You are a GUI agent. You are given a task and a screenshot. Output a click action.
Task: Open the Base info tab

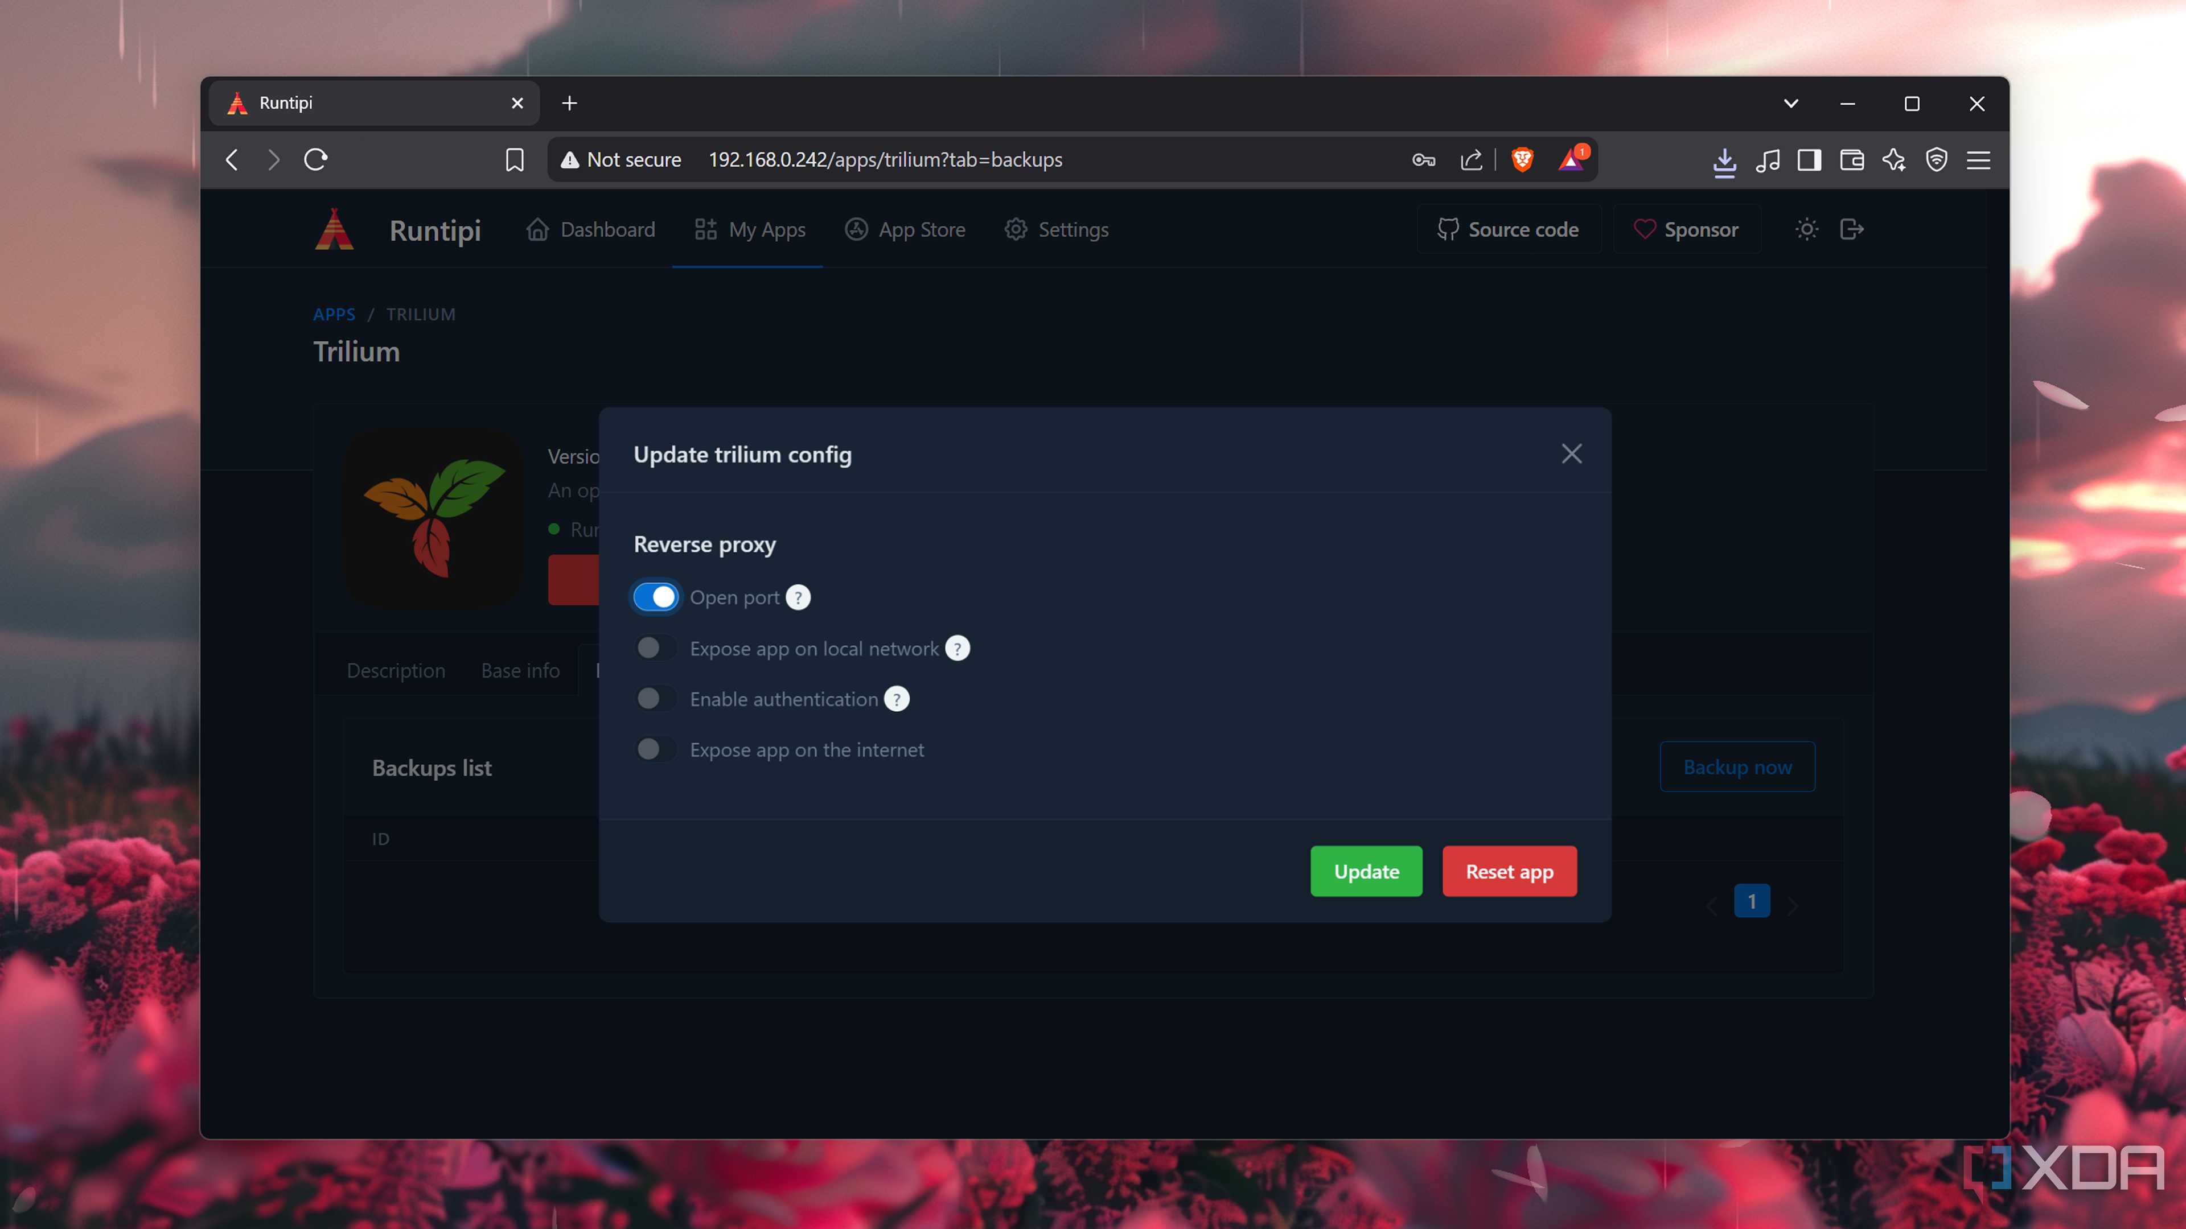520,670
